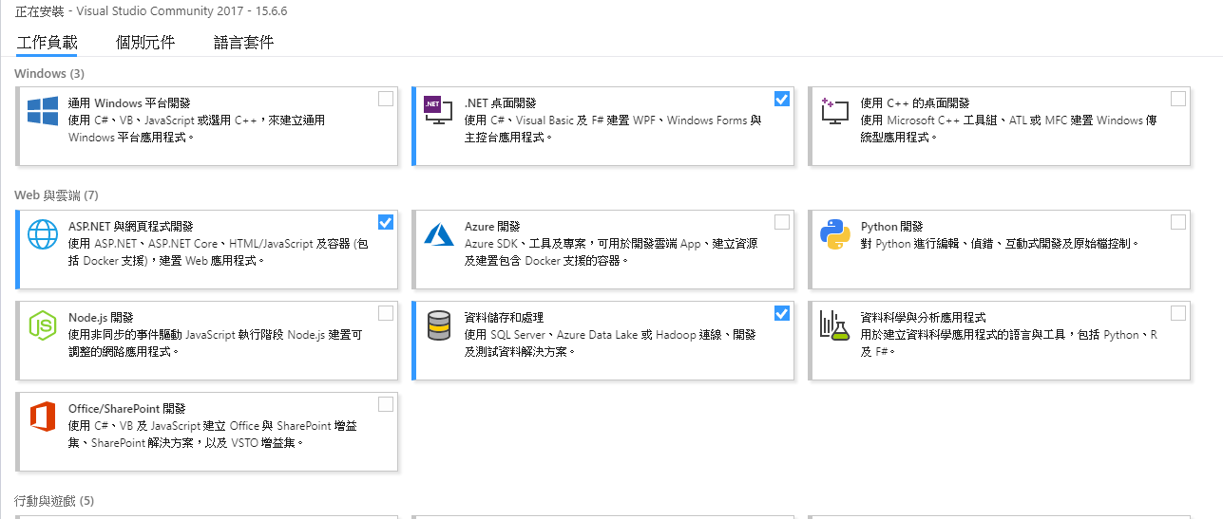The image size is (1223, 519).
Task: Click the 資料科學與分析應用程式 title text
Action: 923,318
